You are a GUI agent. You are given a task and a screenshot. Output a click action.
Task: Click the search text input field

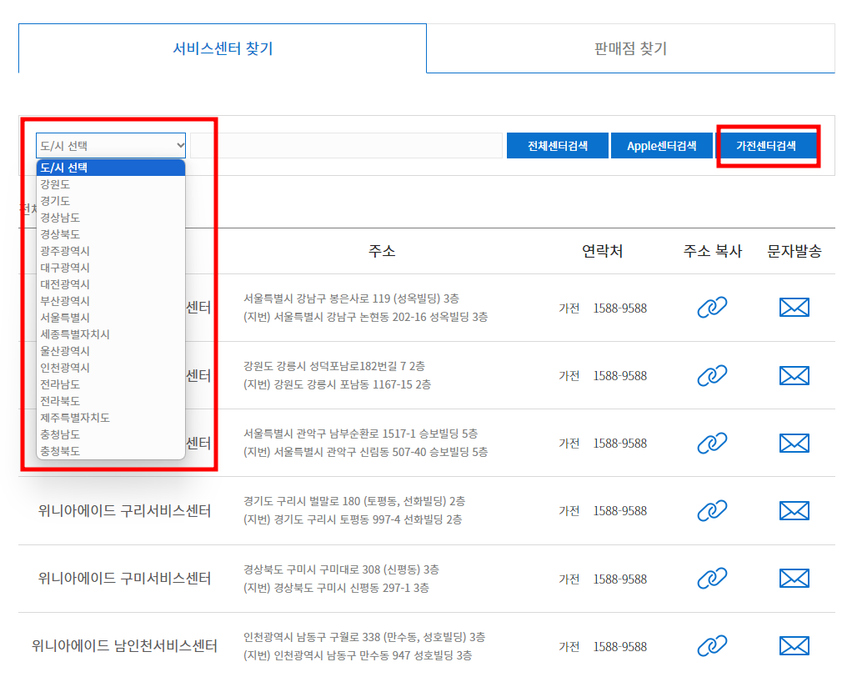(x=350, y=144)
